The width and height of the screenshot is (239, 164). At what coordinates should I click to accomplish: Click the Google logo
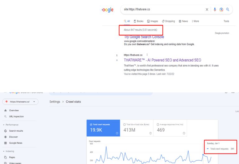(x=108, y=10)
